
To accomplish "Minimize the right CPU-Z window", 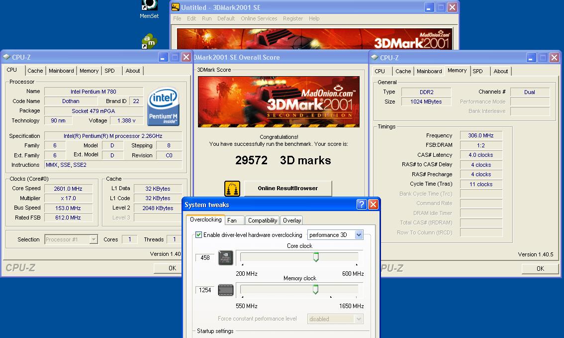I will pyautogui.click(x=531, y=58).
